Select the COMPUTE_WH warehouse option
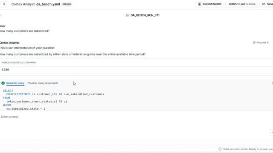This screenshot has width=273, height=153. tap(242, 4)
